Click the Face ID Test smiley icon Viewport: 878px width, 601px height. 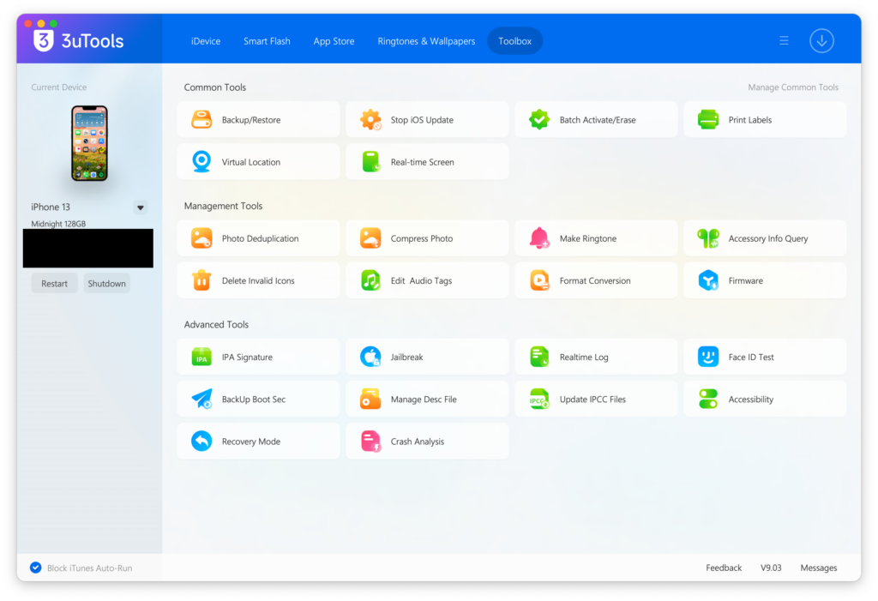[x=708, y=358]
